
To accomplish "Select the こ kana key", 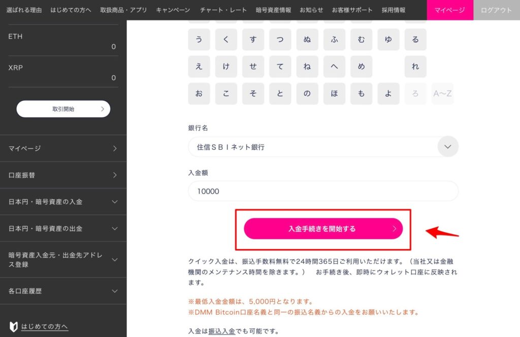I will (226, 94).
